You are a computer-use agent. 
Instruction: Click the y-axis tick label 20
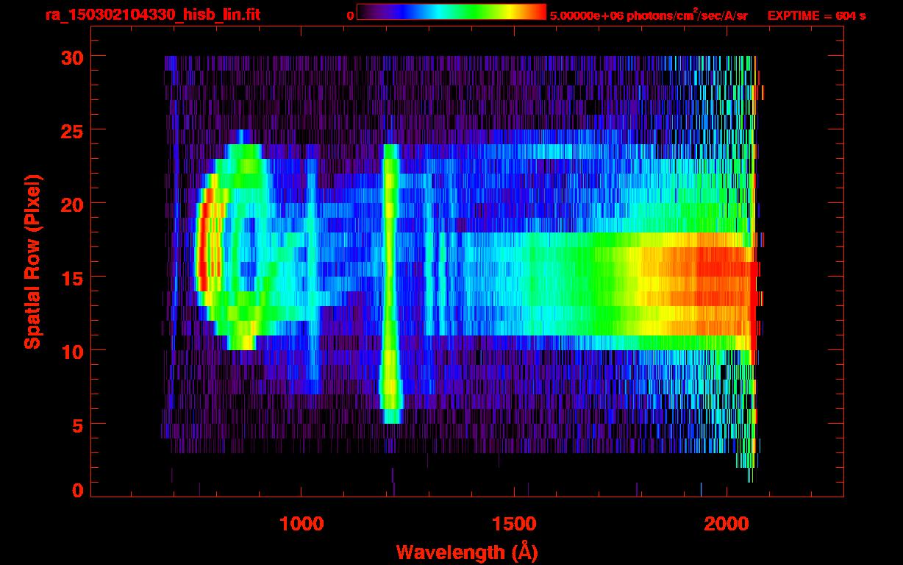[74, 204]
